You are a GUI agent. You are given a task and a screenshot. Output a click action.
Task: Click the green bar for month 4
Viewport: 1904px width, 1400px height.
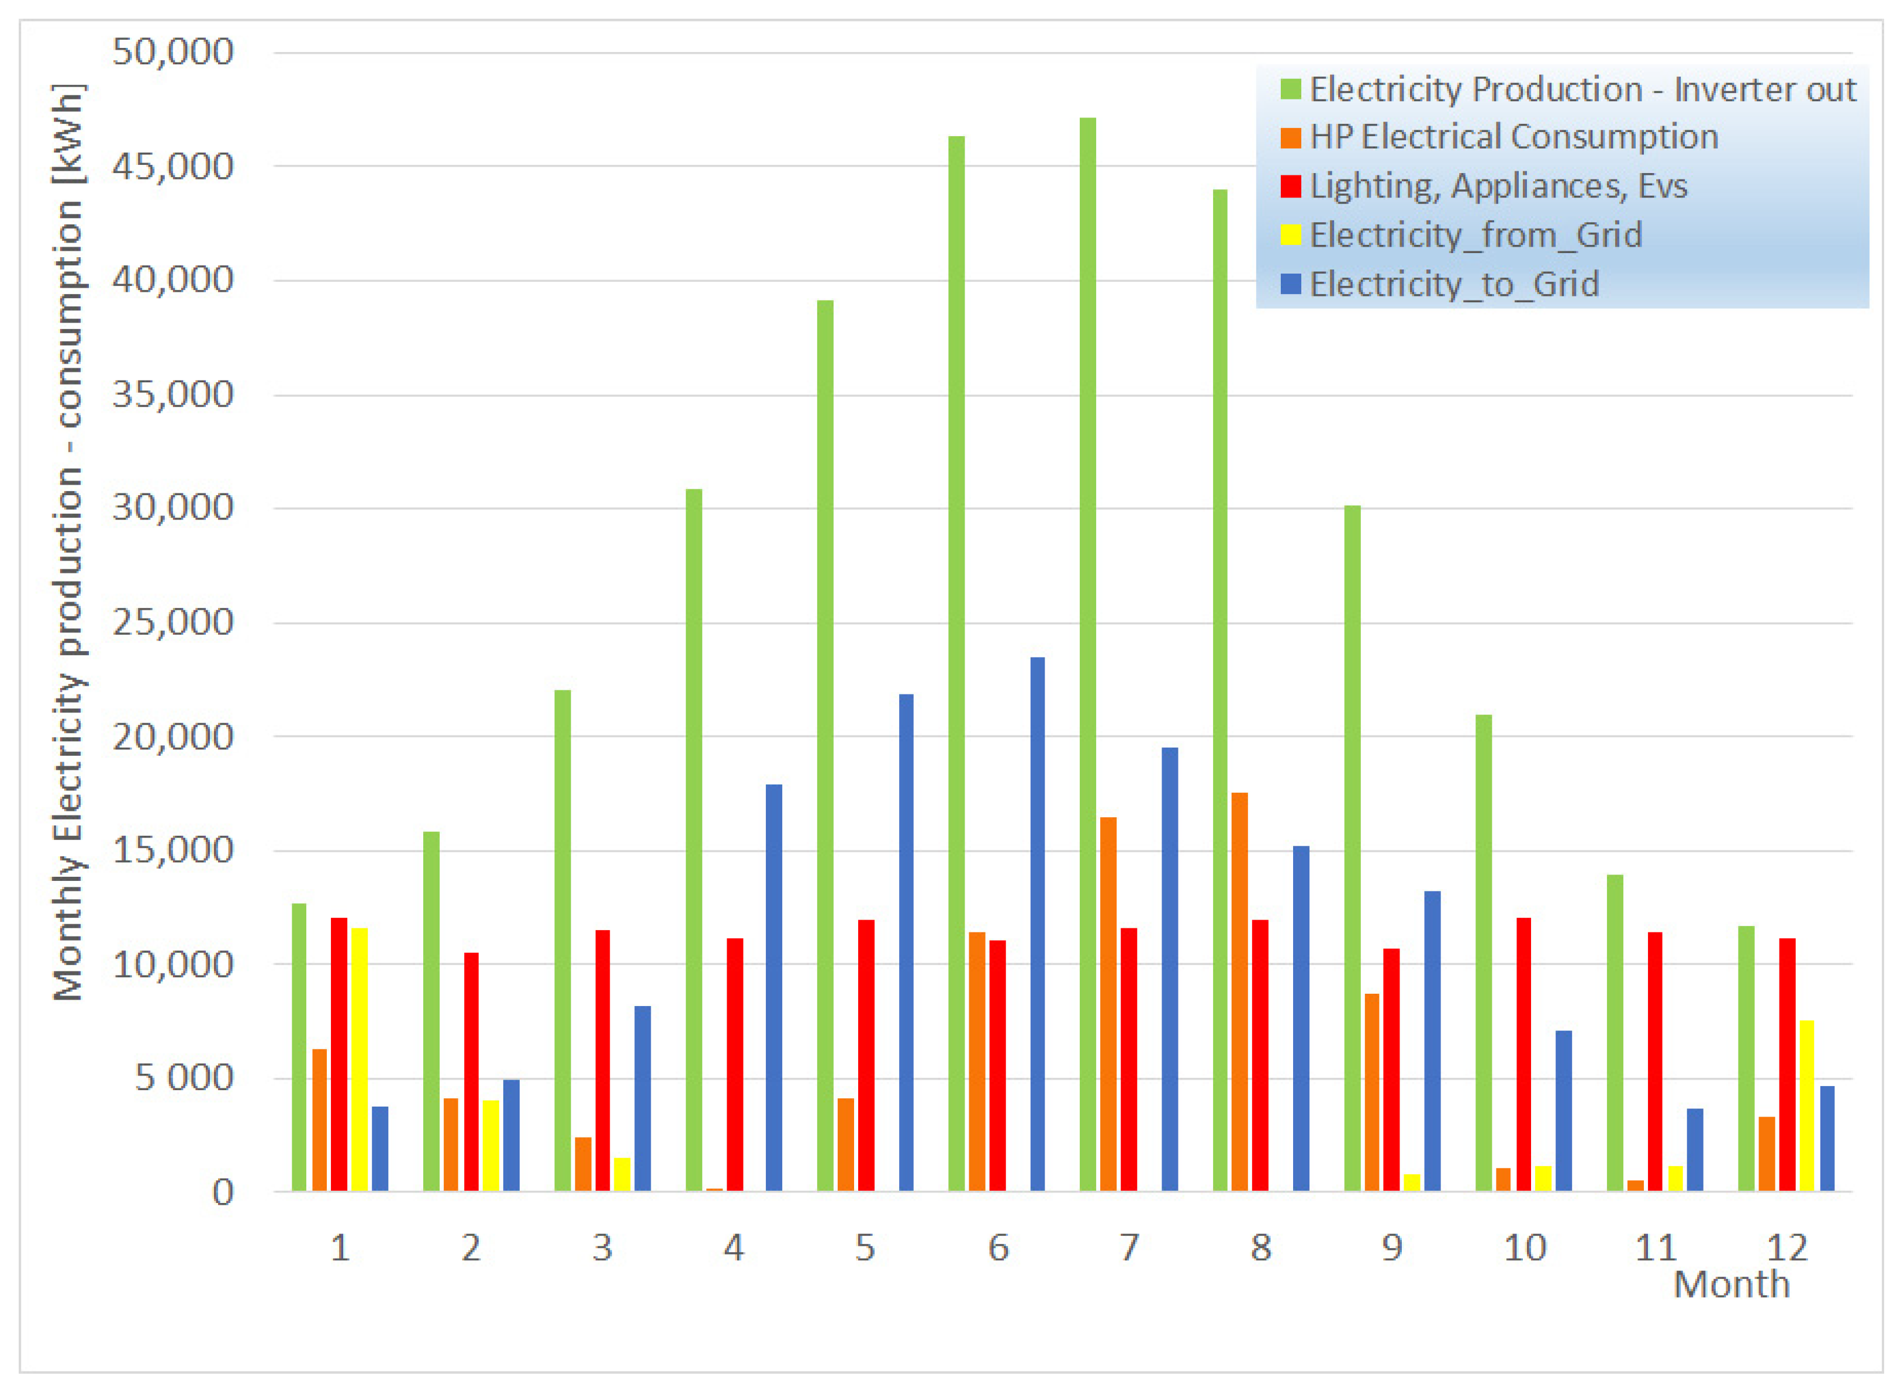coord(693,839)
